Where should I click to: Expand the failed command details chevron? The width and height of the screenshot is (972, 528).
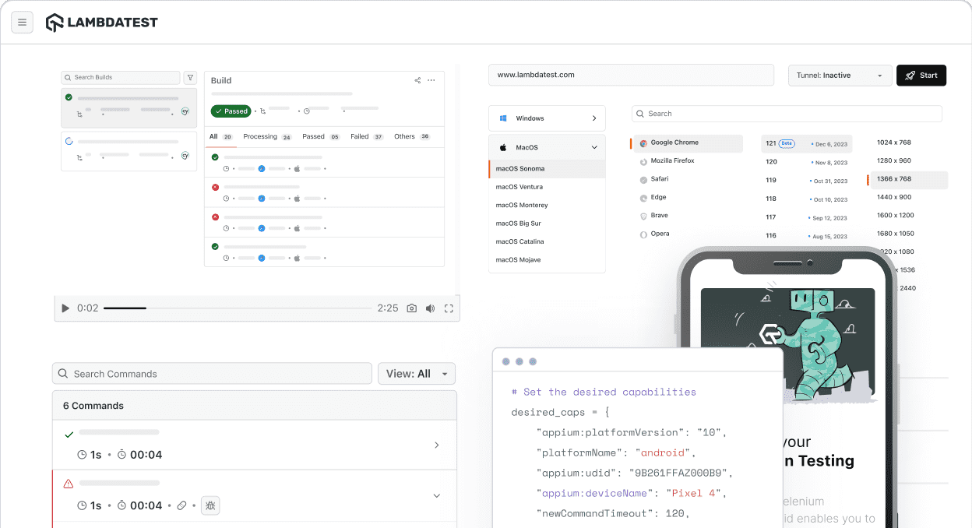coord(436,494)
